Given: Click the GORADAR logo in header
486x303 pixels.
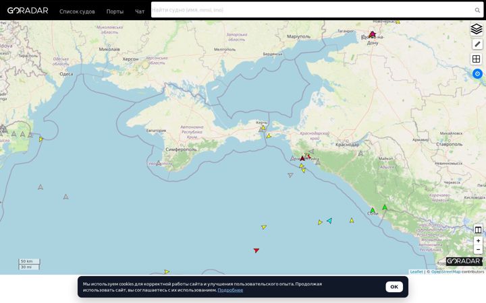Looking at the screenshot, I should pyautogui.click(x=28, y=11).
